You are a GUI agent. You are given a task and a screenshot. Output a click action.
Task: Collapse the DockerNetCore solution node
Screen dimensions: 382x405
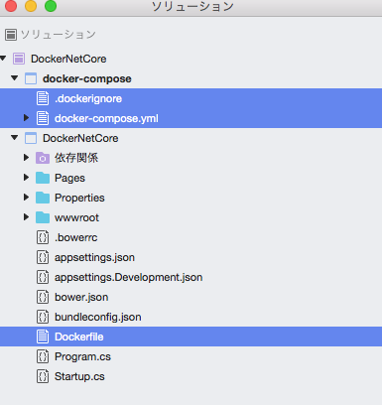[3, 59]
